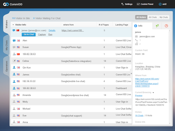Click the grey person icon for Michael
Viewport: 175px width, 131px height.
coord(14,109)
